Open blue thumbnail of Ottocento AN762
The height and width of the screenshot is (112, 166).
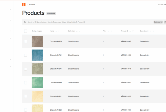pos(37,55)
